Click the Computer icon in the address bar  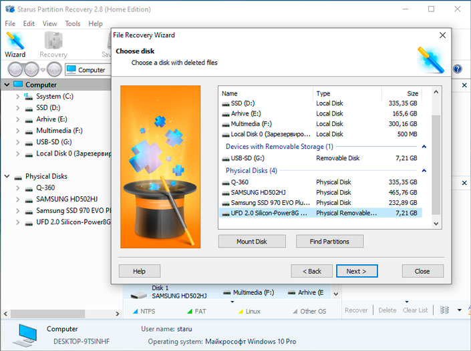click(x=71, y=69)
